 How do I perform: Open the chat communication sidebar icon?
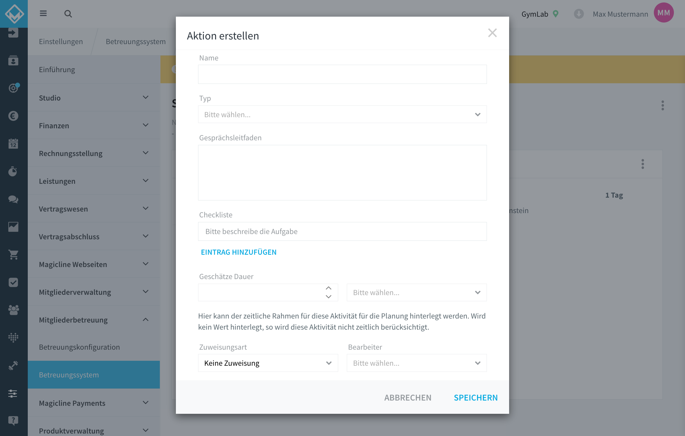[x=13, y=199]
